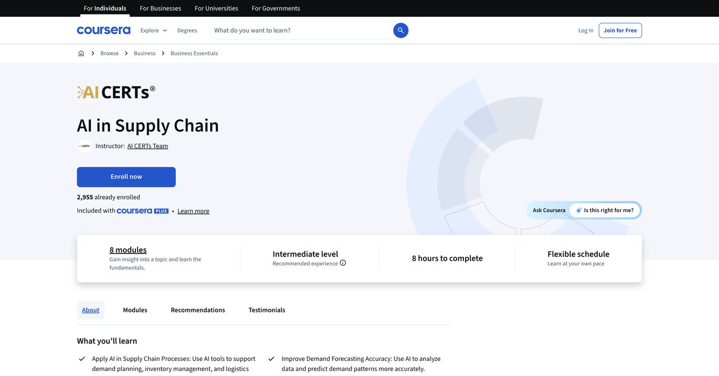Select the Recommendations tab
The height and width of the screenshot is (376, 719).
click(198, 310)
